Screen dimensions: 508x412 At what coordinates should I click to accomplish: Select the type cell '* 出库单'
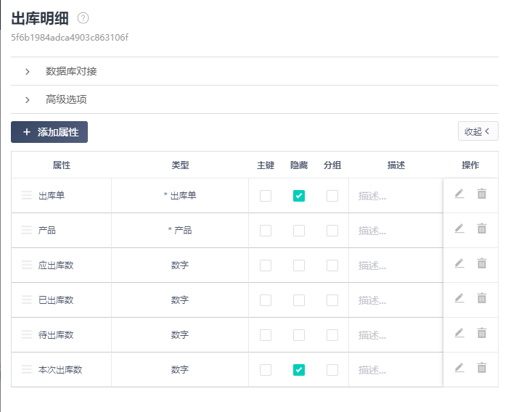[180, 195]
